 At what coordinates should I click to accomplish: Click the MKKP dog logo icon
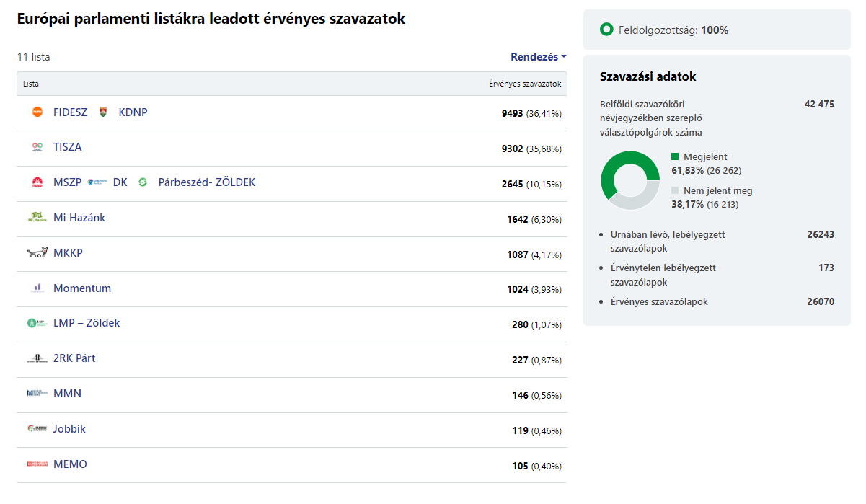pyautogui.click(x=37, y=253)
